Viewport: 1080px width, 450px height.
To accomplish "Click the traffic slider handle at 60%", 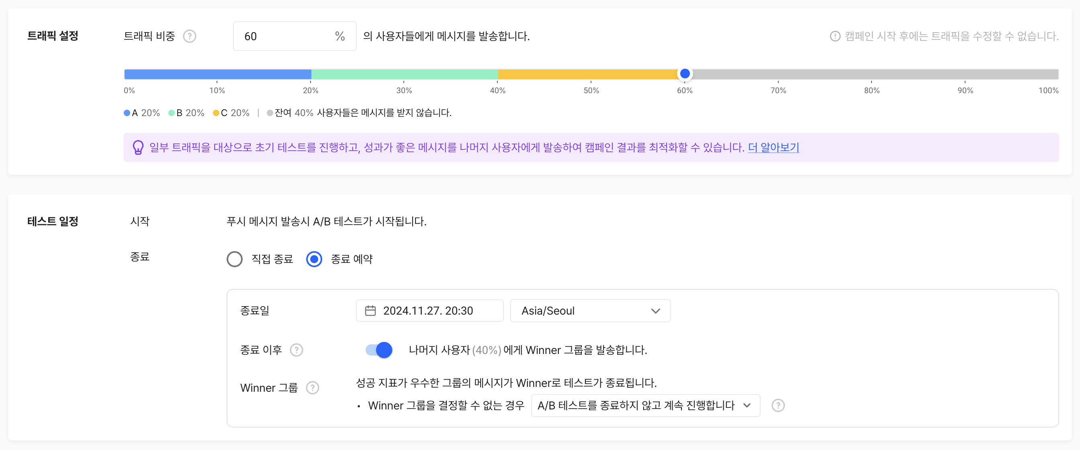I will [x=685, y=74].
